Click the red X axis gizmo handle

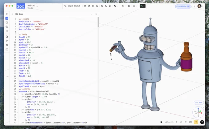(202, 113)
